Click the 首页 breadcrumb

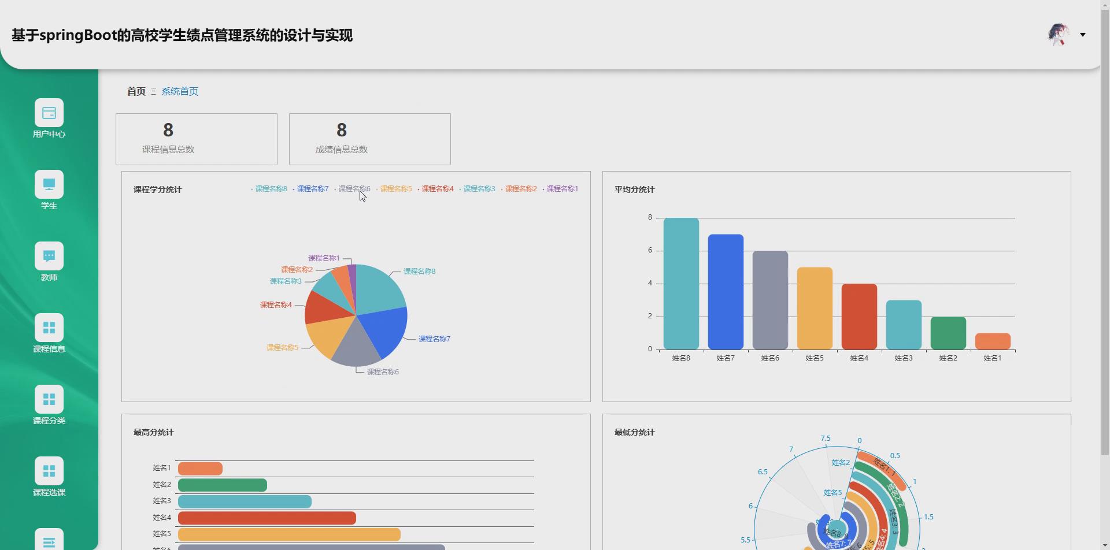[x=136, y=91]
